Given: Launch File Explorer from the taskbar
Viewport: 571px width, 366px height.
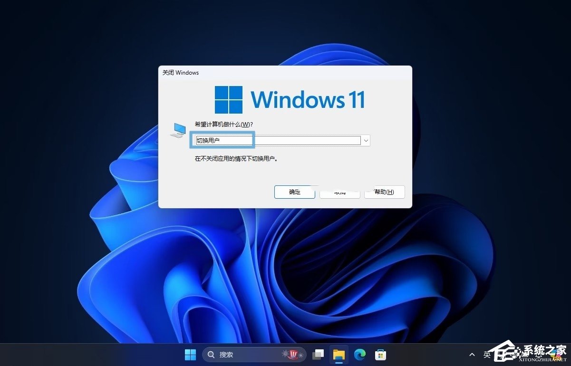Looking at the screenshot, I should (339, 355).
